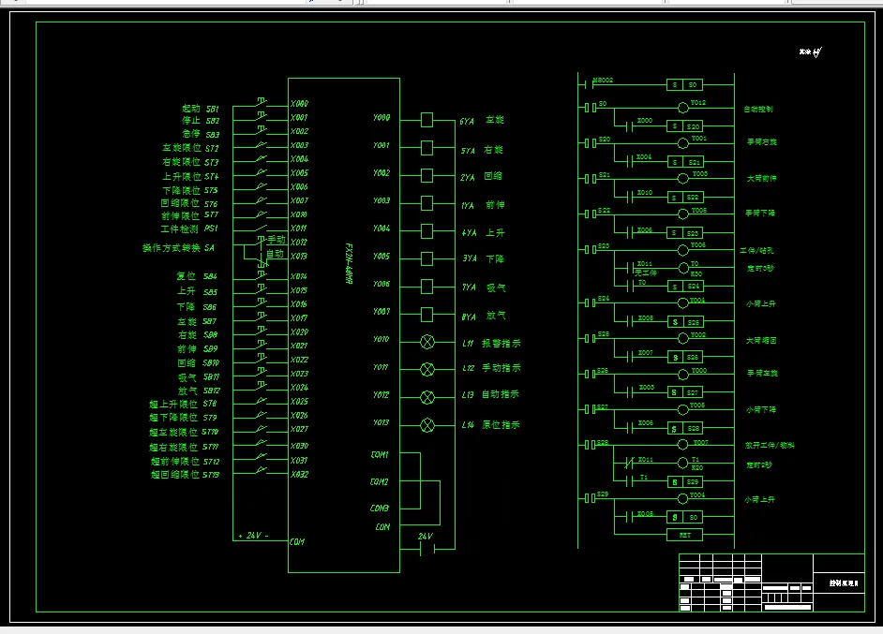The height and width of the screenshot is (634, 883).
Task: Select the COM3 terminal text
Action: (x=380, y=508)
